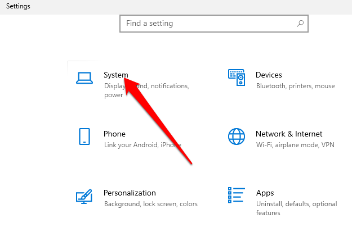Click the Personalization paintbrush icon
The height and width of the screenshot is (241, 352).
[x=84, y=196]
